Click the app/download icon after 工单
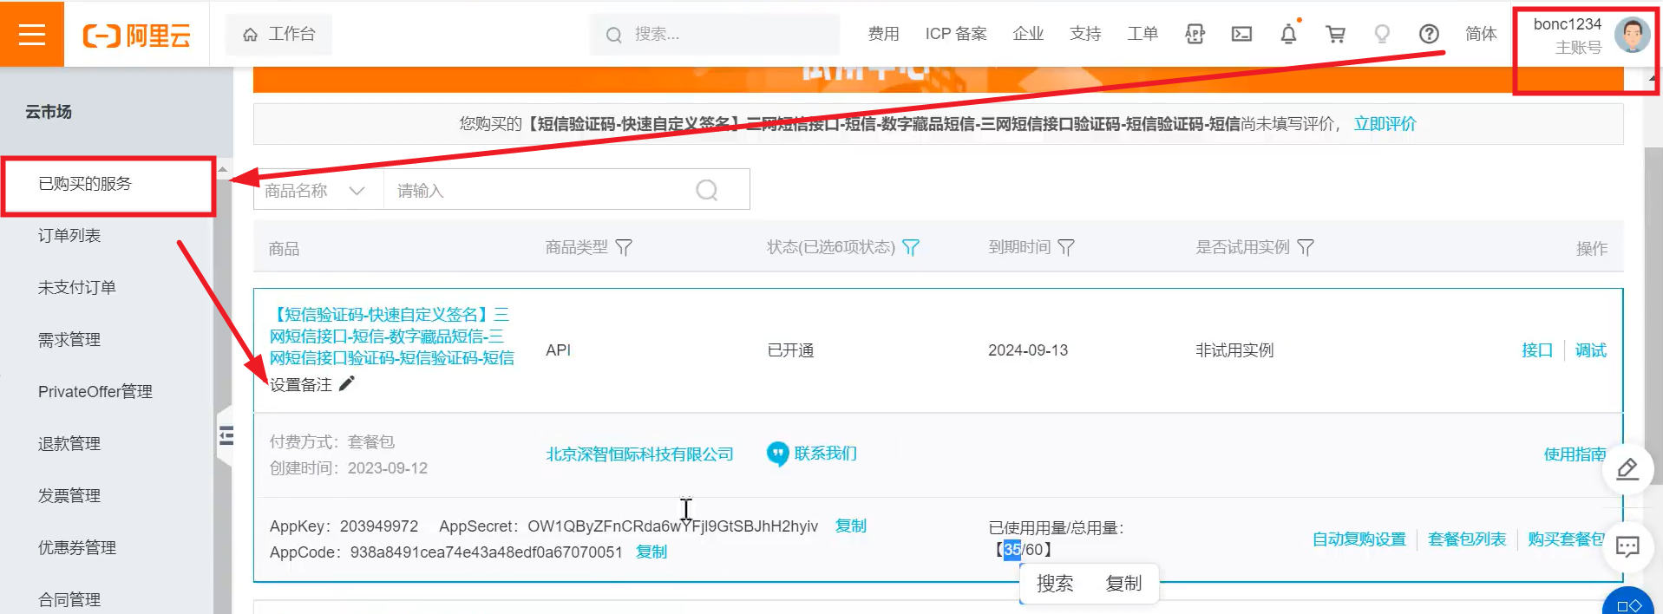Viewport: 1663px width, 614px height. [x=1195, y=34]
